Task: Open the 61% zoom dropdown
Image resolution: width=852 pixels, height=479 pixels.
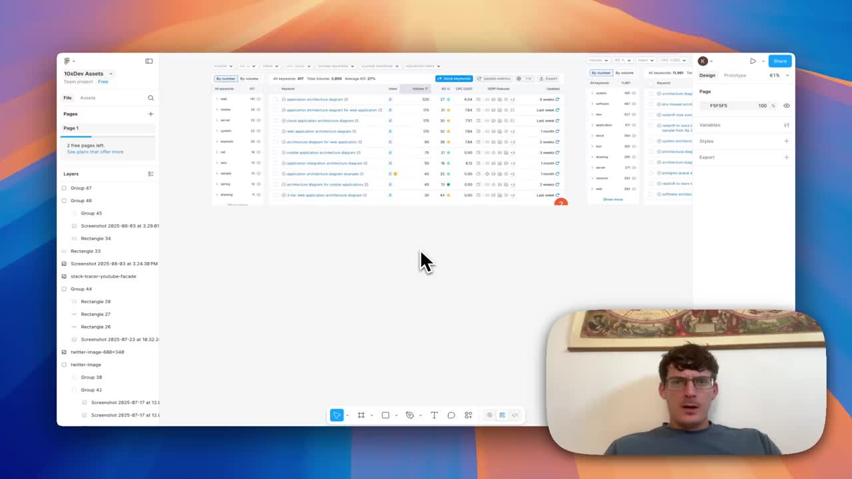Action: click(779, 75)
